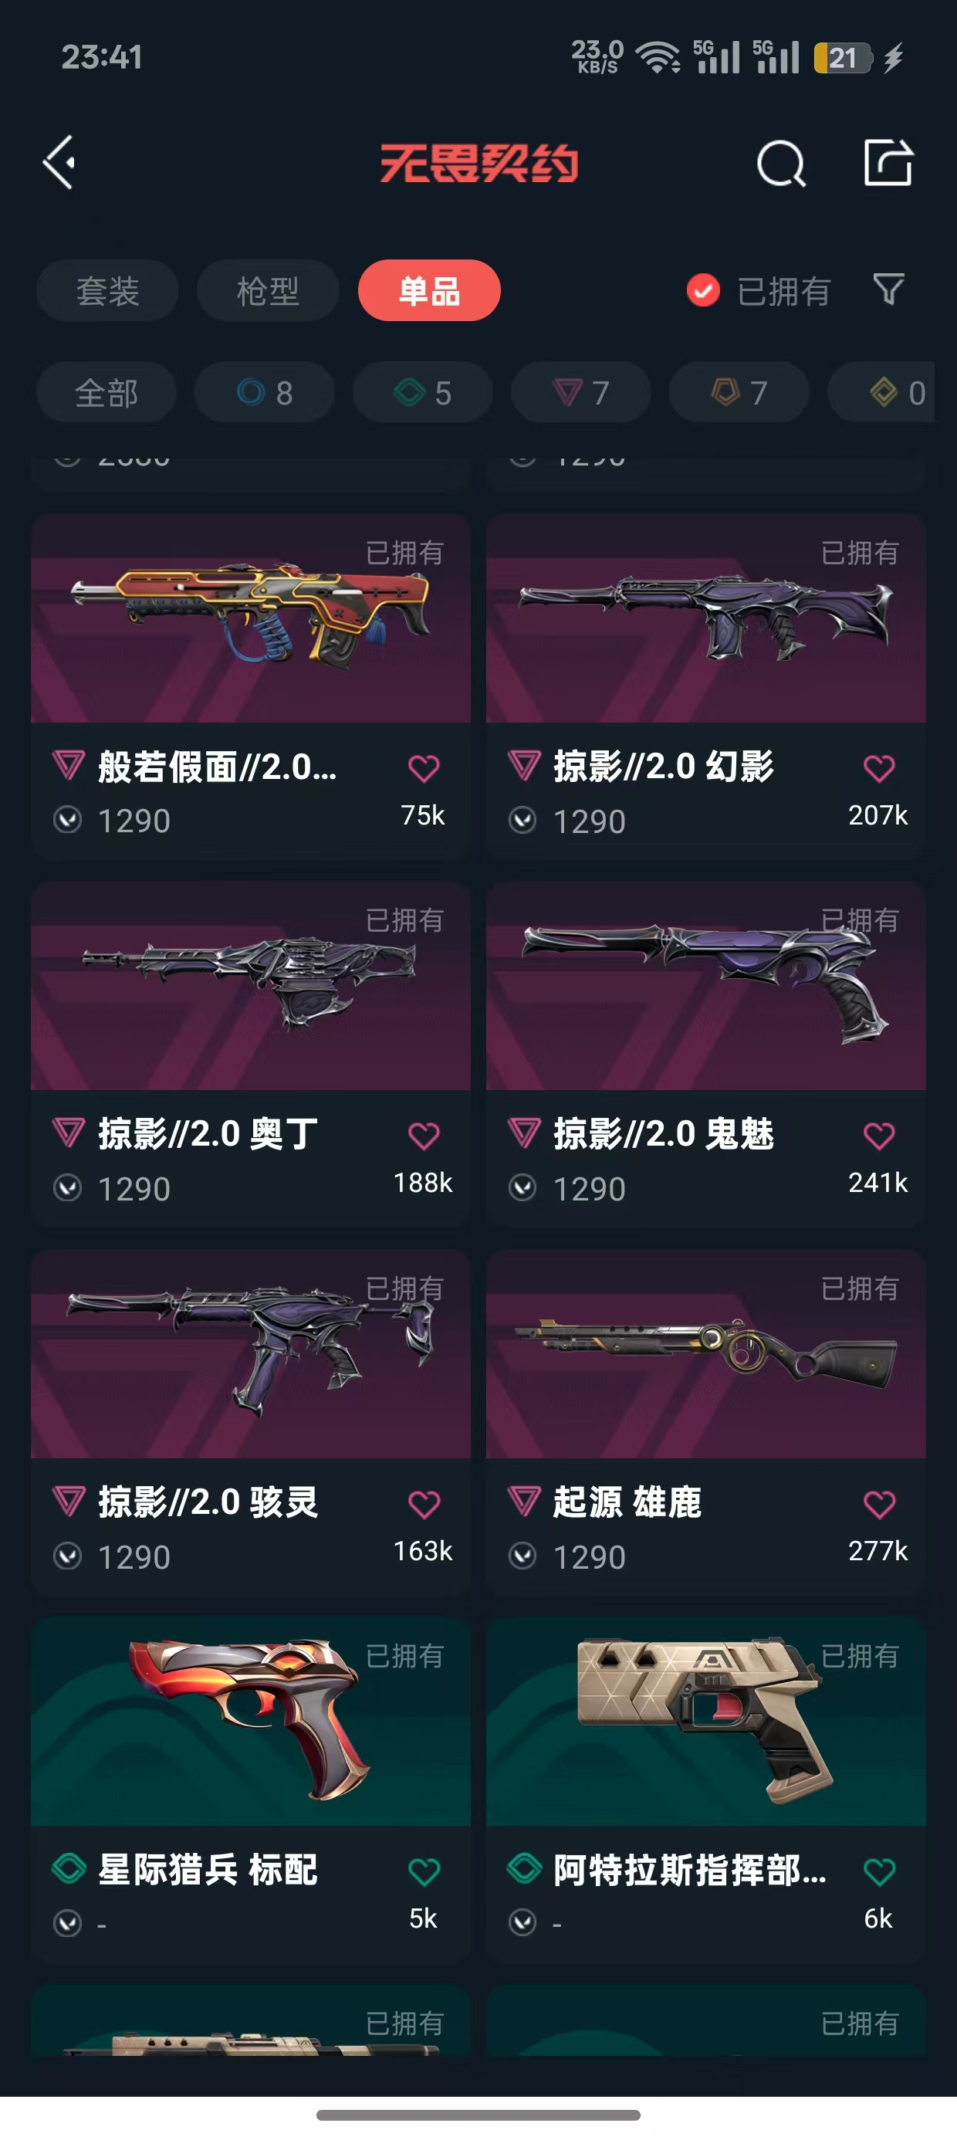Tap the share icon in header
This screenshot has width=957, height=2140.
click(888, 162)
